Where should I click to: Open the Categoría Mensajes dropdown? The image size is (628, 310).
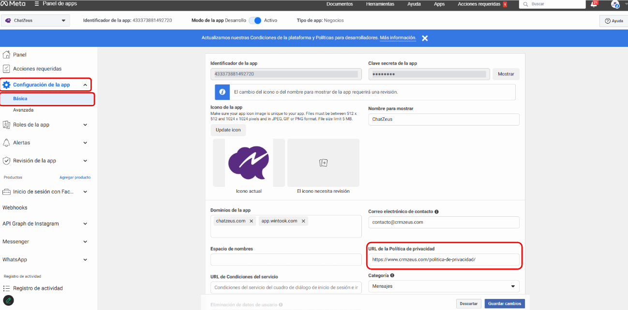(x=443, y=286)
